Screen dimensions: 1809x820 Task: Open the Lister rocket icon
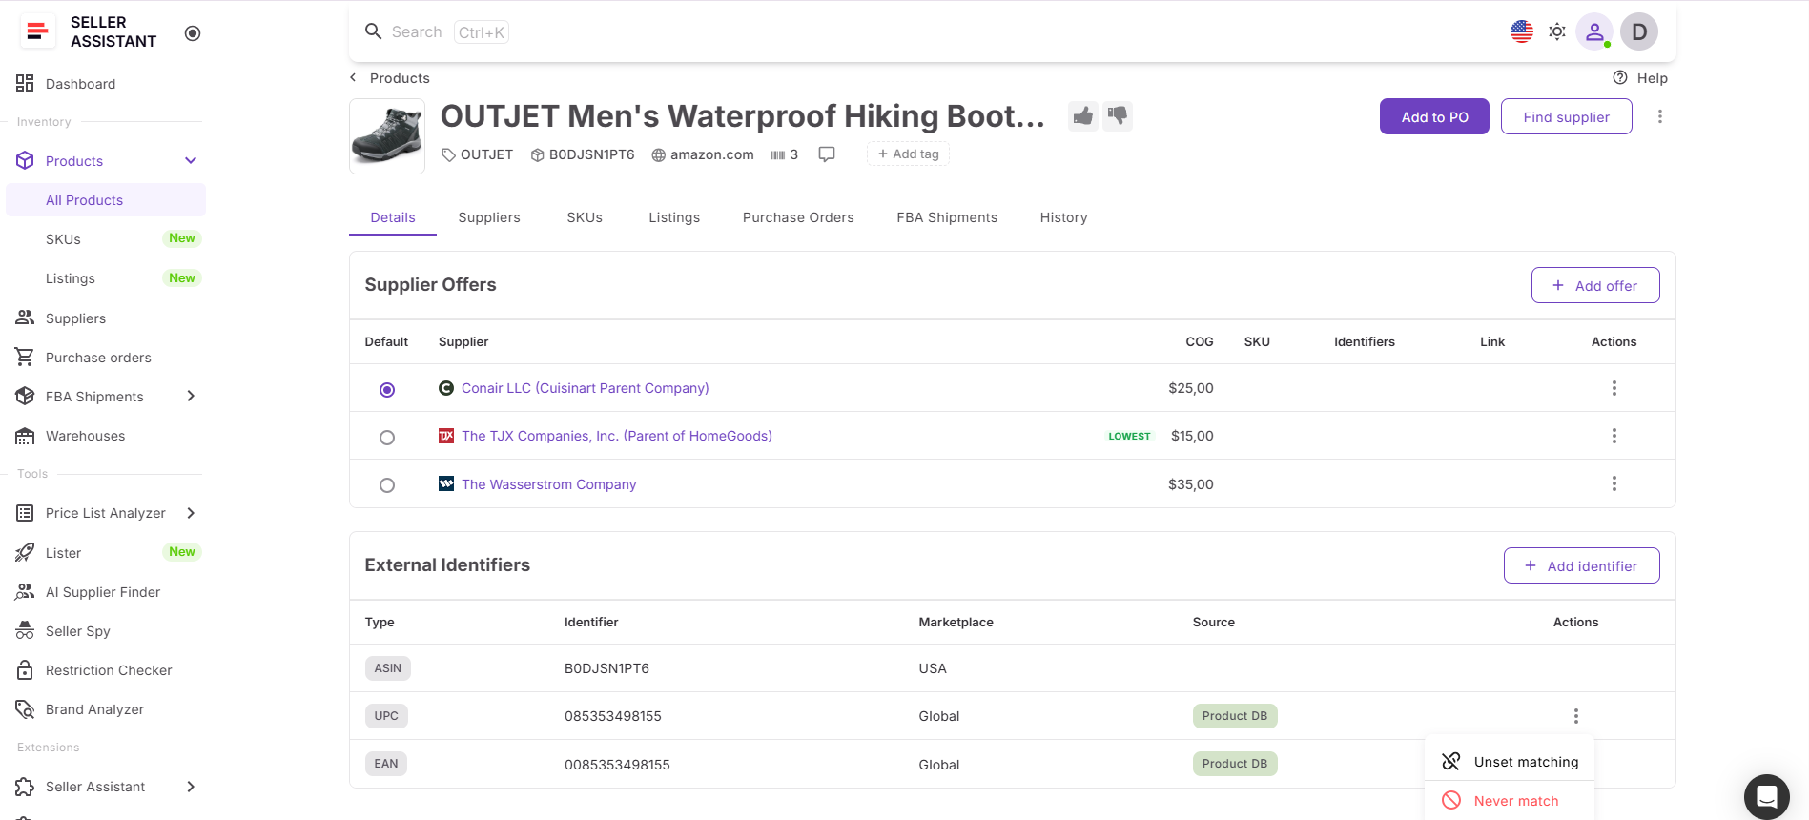25,553
